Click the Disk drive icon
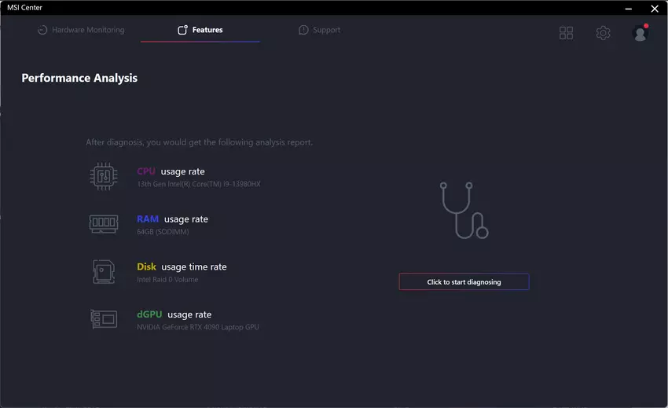 tap(103, 271)
